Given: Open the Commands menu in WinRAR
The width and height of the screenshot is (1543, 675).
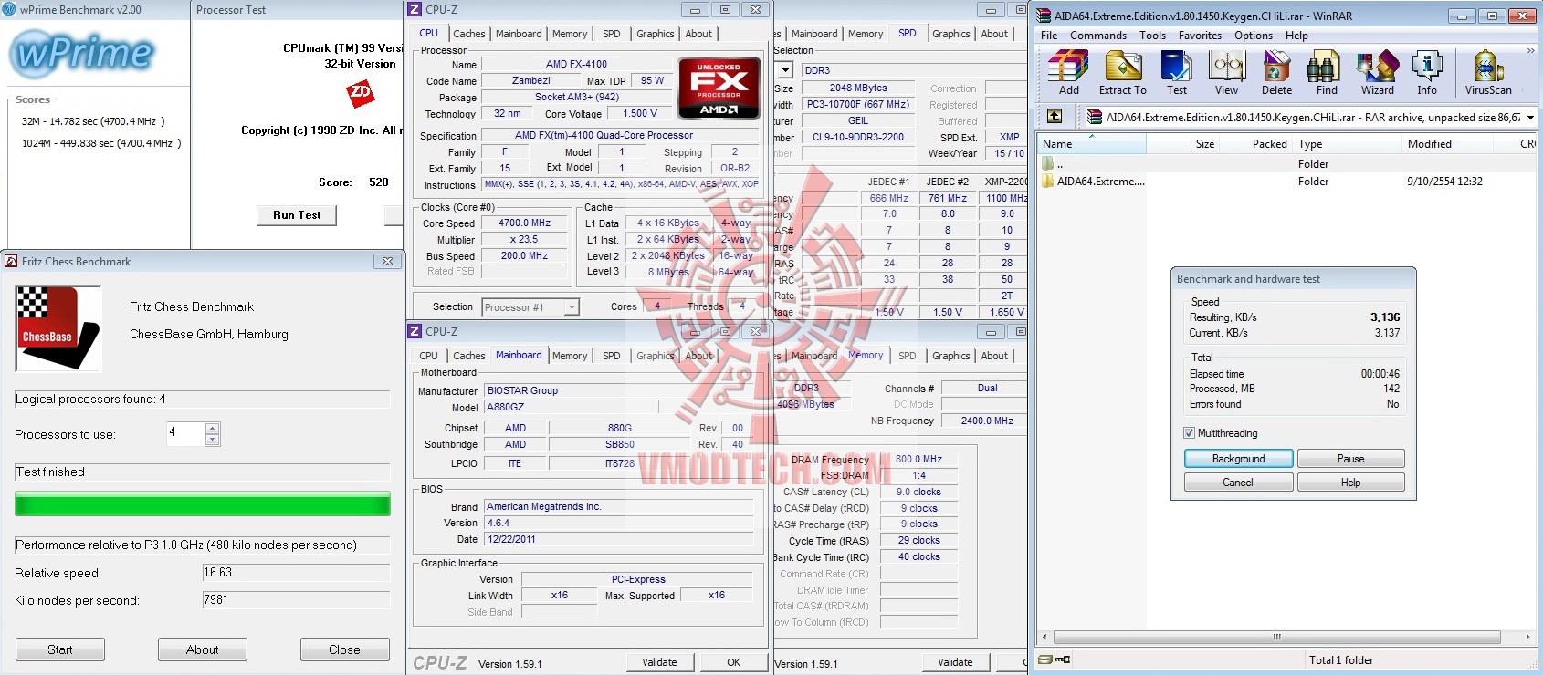Looking at the screenshot, I should [1098, 36].
